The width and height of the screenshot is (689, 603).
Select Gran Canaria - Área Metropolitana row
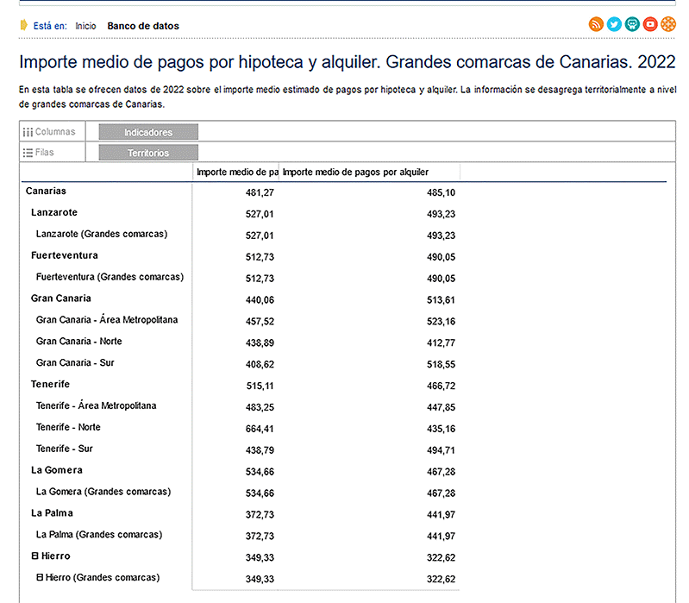(107, 320)
